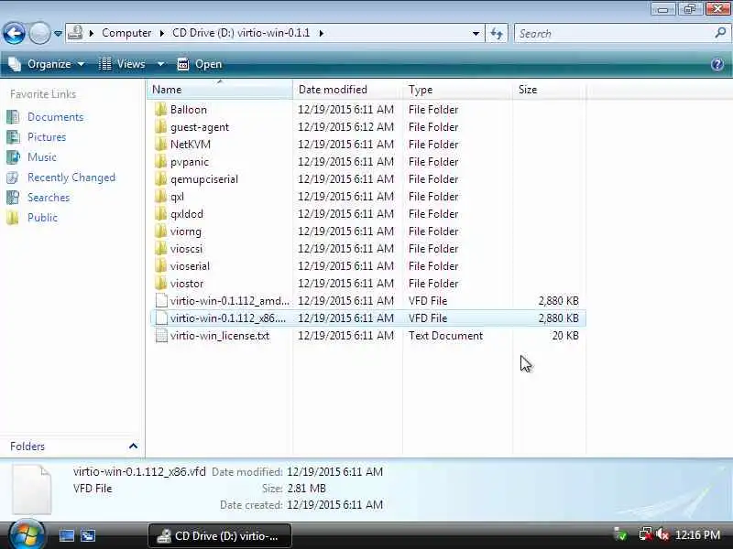The image size is (733, 549).
Task: Select the viorng folder name
Action: [x=186, y=231]
